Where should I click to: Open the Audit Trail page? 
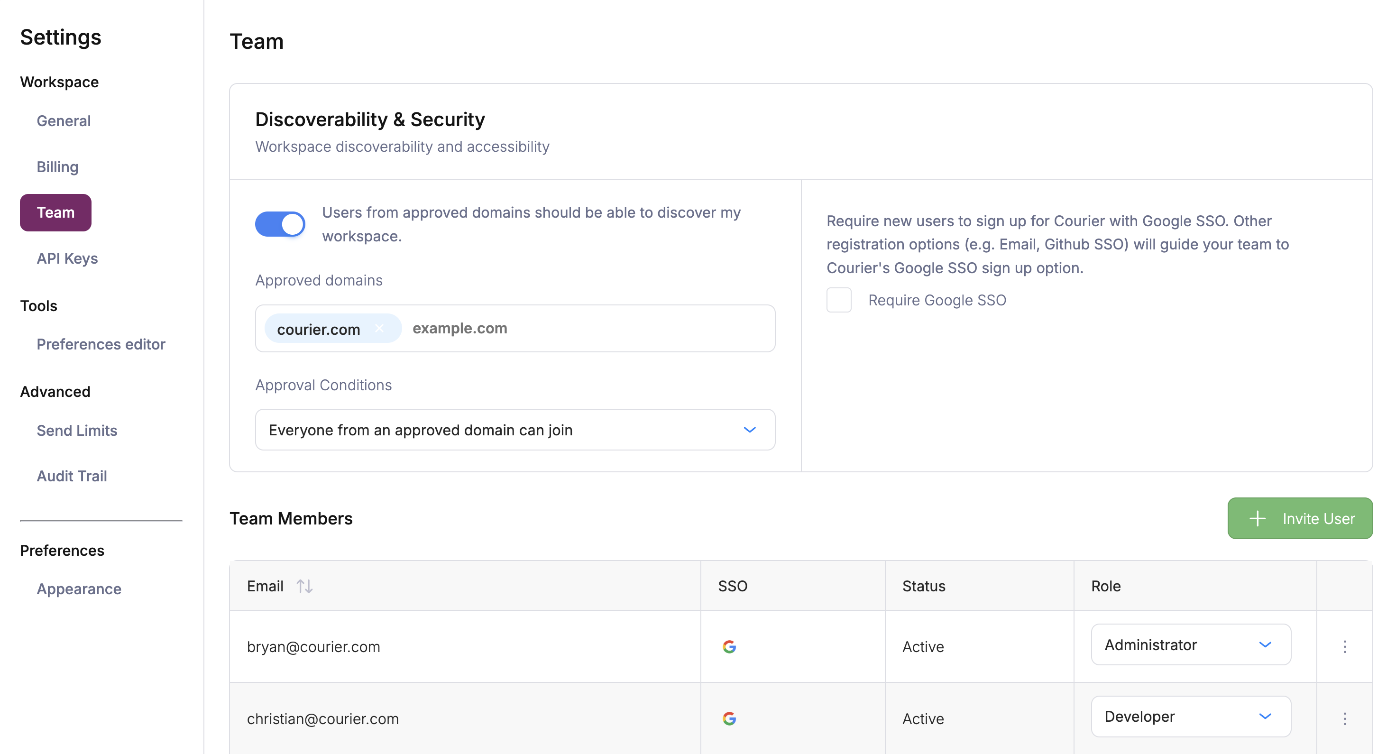pos(72,475)
